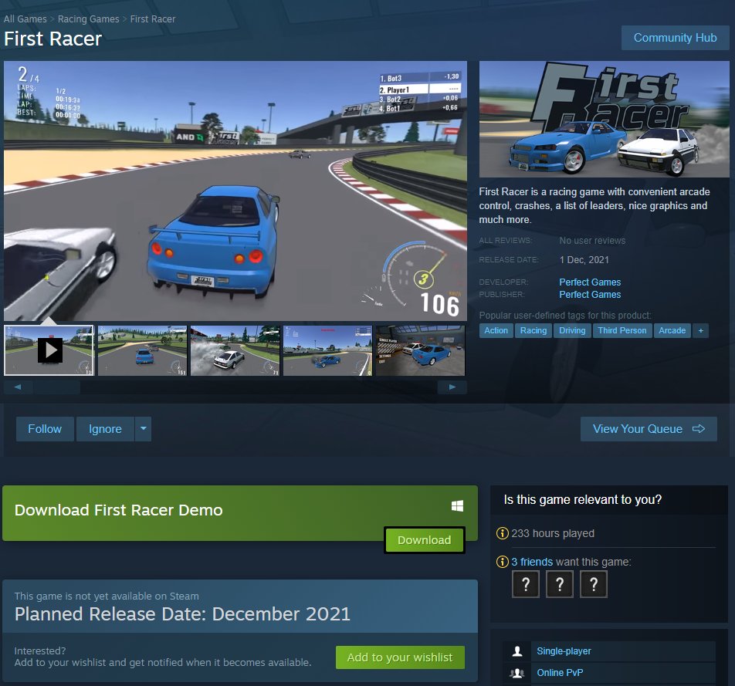This screenshot has height=686, width=735.
Task: Click the Windows platform icon
Action: 458,505
